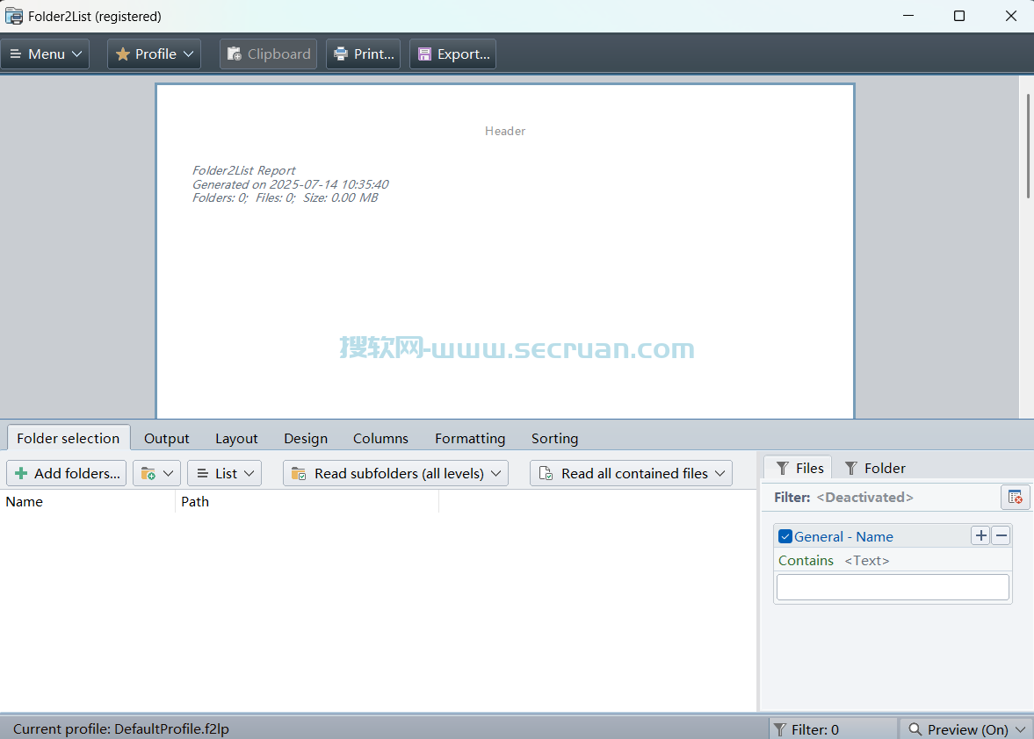The width and height of the screenshot is (1034, 739).
Task: Select the Files filter tab
Action: 799,469
